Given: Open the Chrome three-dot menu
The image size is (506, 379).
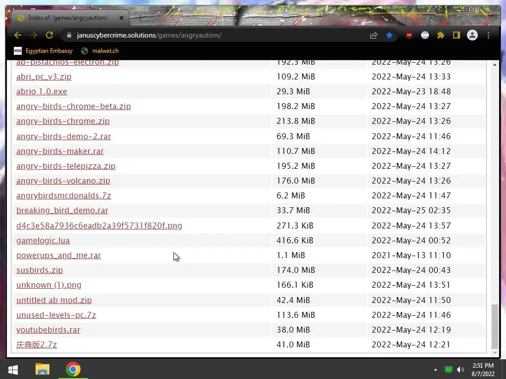Looking at the screenshot, I should tap(488, 35).
